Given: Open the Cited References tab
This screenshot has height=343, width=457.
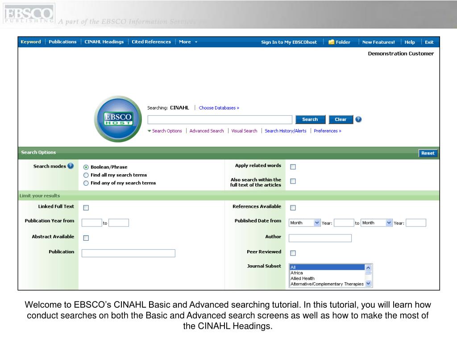Looking at the screenshot, I should point(151,42).
